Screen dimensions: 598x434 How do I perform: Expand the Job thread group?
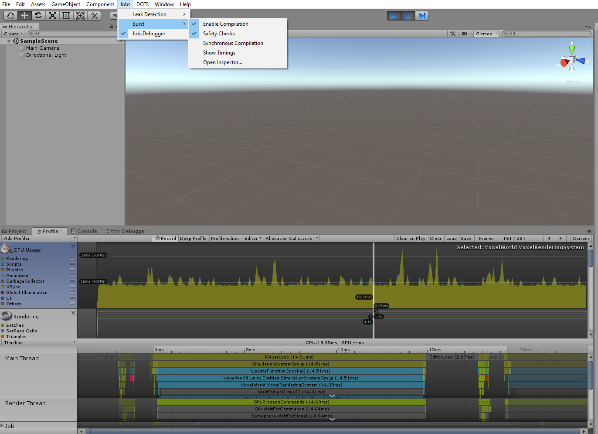pos(2,426)
